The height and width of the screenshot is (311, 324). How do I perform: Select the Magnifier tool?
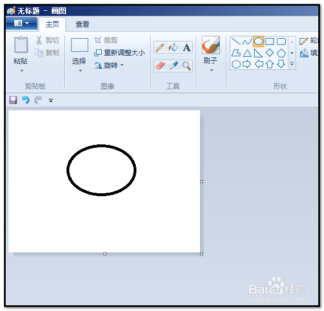(x=186, y=66)
